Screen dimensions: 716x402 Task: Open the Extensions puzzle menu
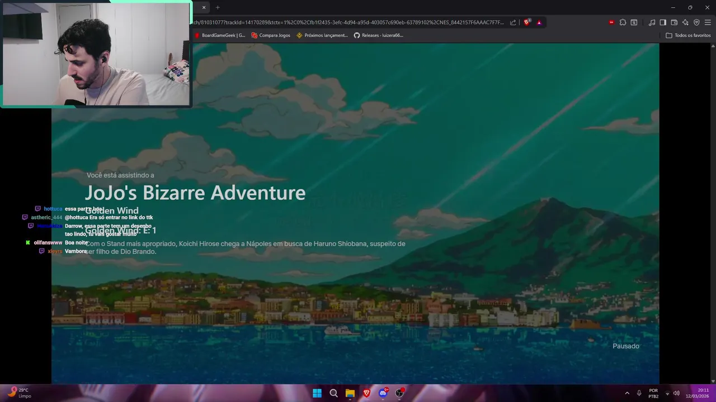pos(623,22)
